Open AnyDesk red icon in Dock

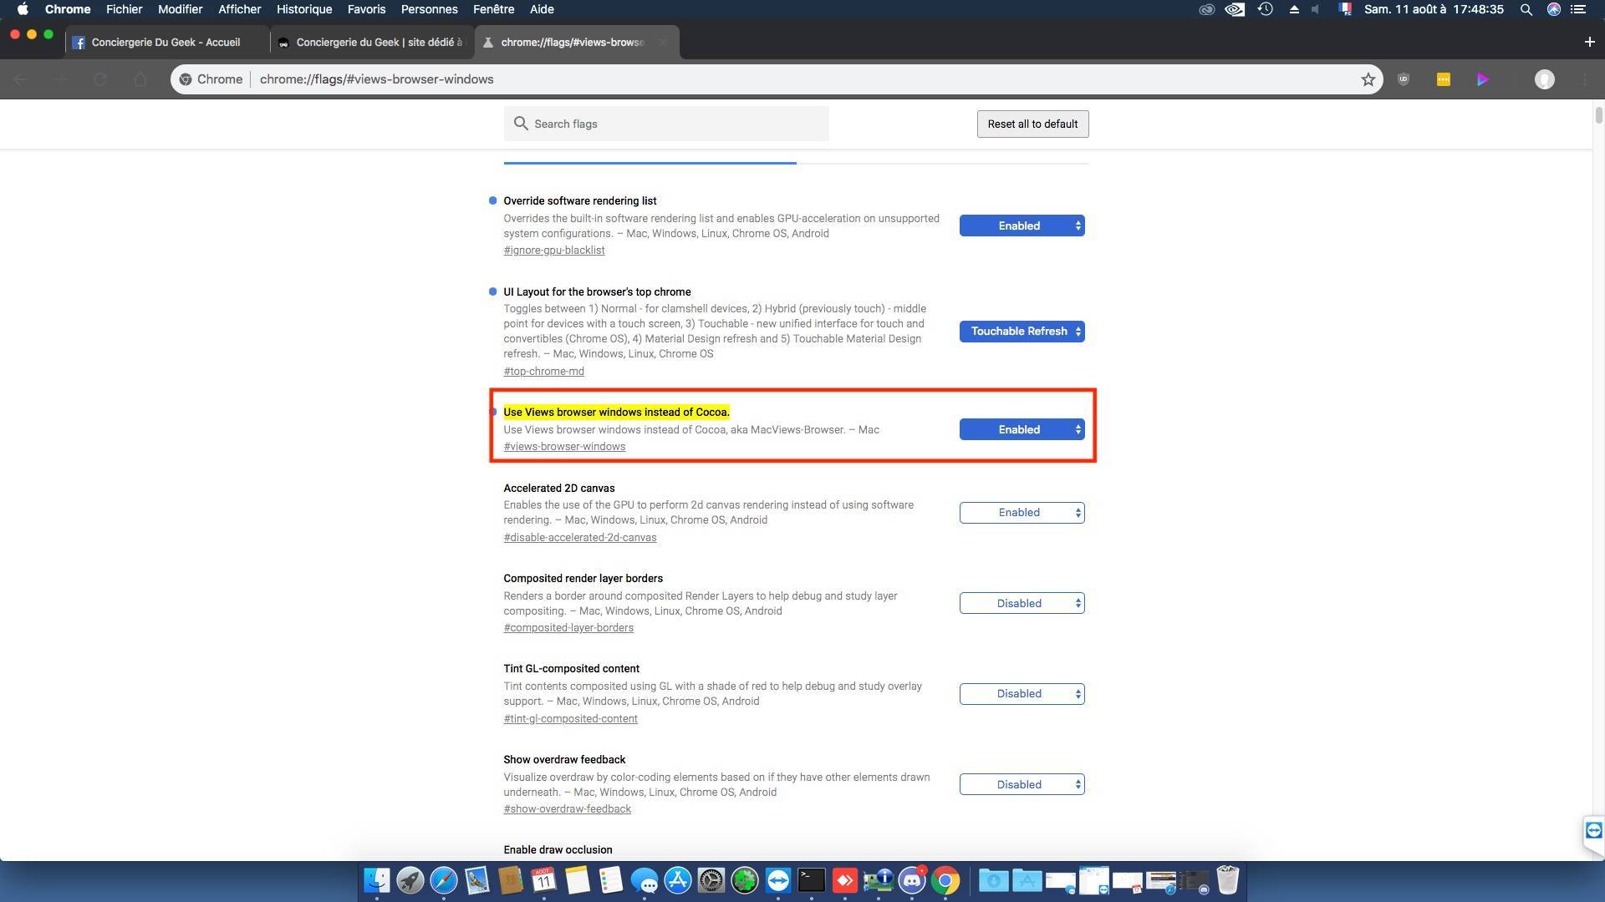pyautogui.click(x=844, y=880)
